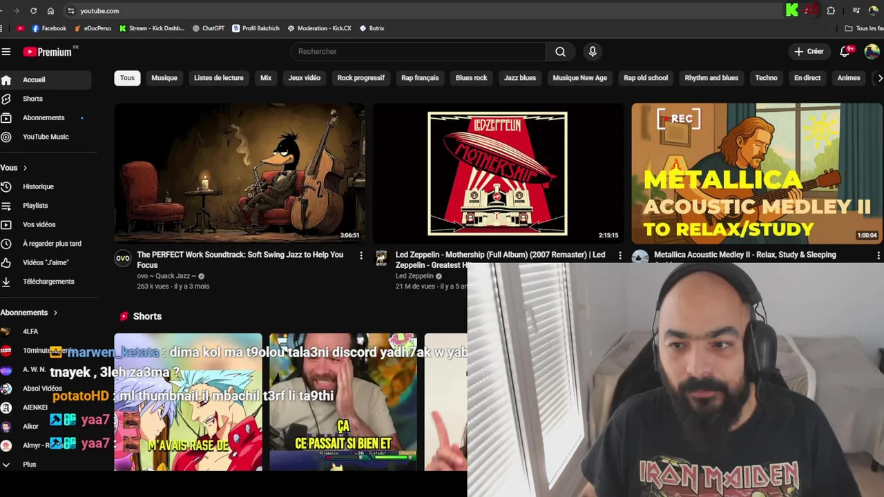Select the Musique filter chip

point(164,78)
